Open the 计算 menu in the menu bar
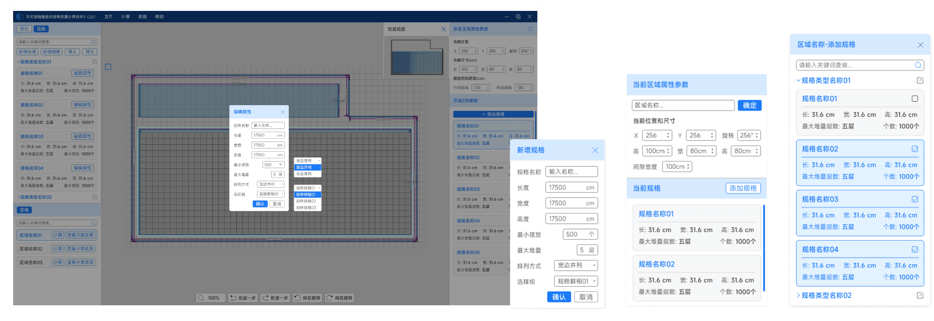This screenshot has height=321, width=934. click(x=125, y=17)
